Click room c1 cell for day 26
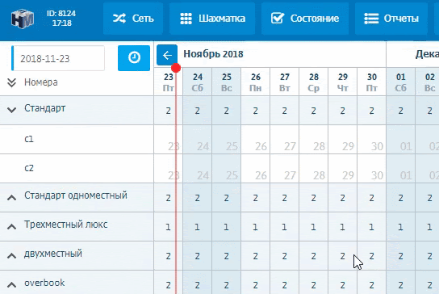Viewport: 439px width, 294px height. coord(256,139)
